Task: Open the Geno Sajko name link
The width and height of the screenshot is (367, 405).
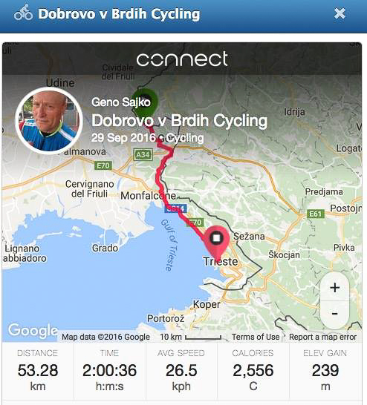Action: [121, 102]
